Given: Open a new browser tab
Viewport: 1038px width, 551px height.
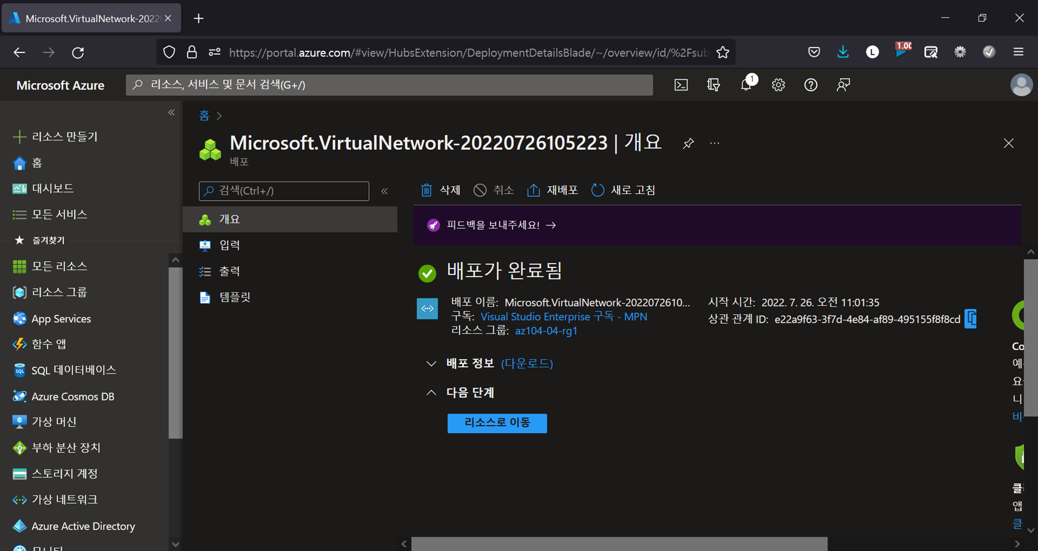Looking at the screenshot, I should click(198, 19).
